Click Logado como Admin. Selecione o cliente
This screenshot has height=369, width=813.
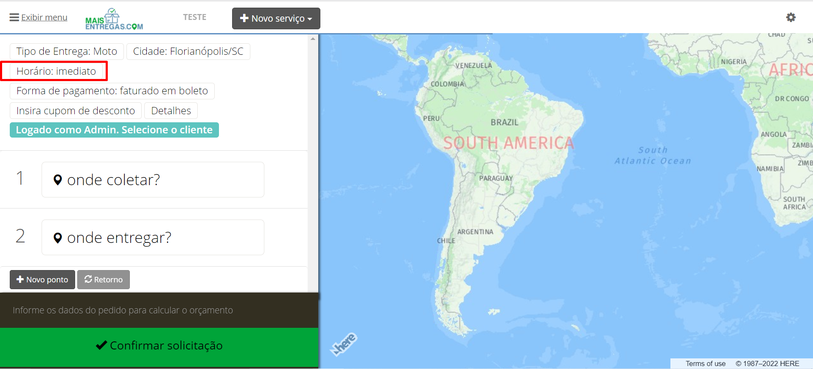[114, 130]
